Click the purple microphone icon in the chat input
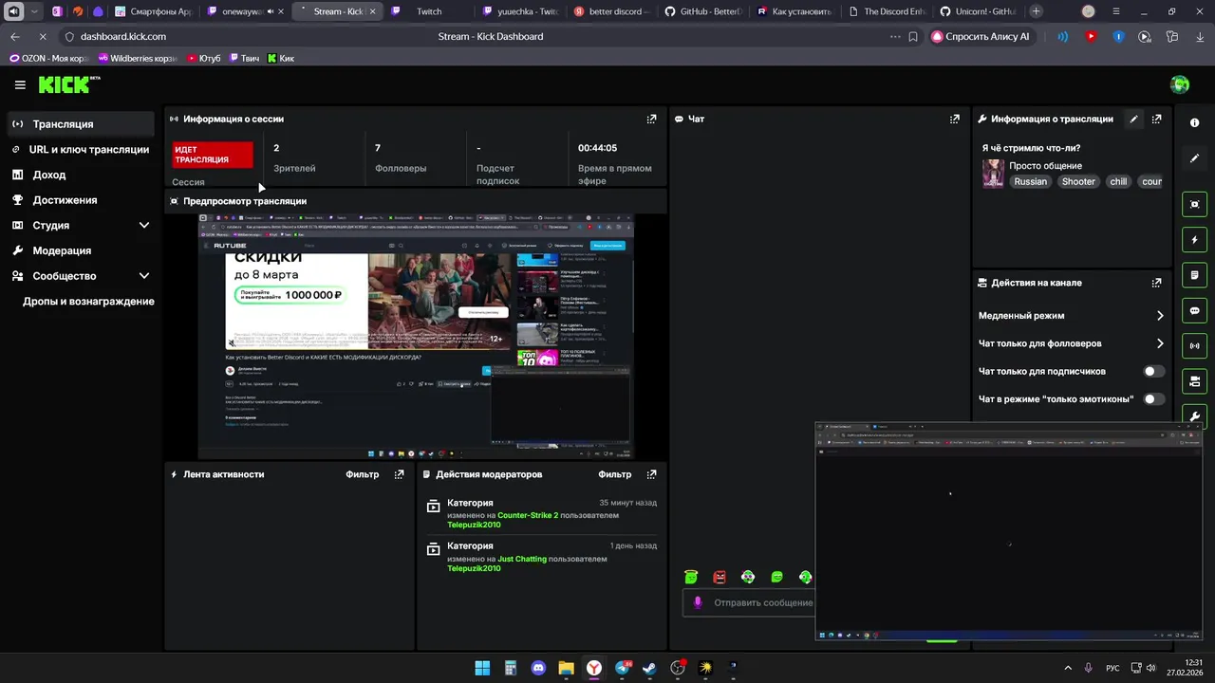Image resolution: width=1215 pixels, height=683 pixels. tap(698, 602)
